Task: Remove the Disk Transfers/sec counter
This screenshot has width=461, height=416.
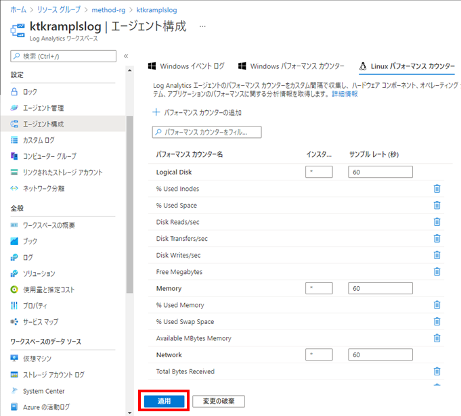Action: pyautogui.click(x=437, y=238)
